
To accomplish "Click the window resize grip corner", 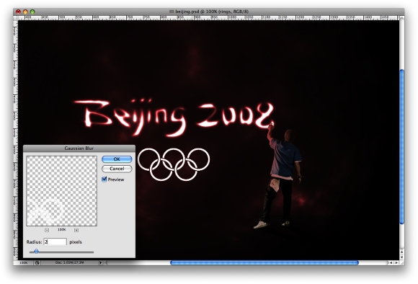I will (x=401, y=262).
